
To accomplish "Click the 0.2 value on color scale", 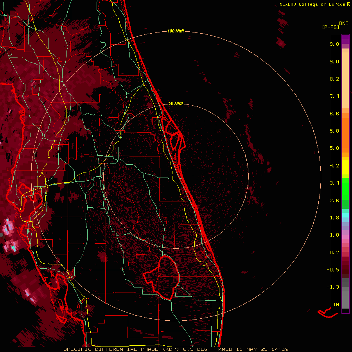I will pyautogui.click(x=334, y=253).
